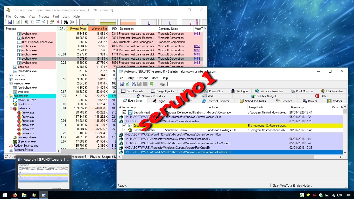The image size is (354, 199).
Task: Click Sandboxie Control entry icon in Autoruns
Action: (130, 130)
